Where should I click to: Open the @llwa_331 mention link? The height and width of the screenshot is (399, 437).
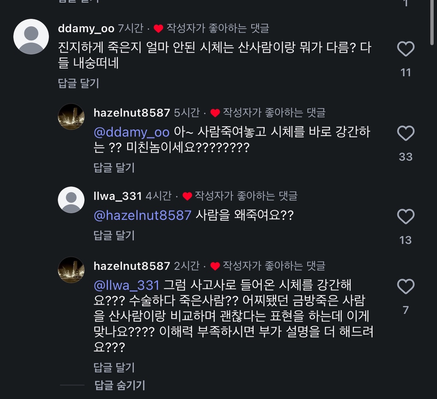coord(126,285)
